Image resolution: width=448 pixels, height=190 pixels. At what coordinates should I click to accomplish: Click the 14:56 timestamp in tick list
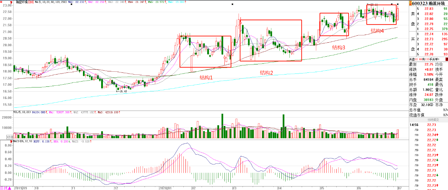click(x=414, y=125)
